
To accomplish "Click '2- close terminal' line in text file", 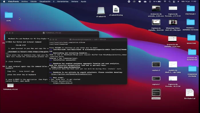I will (13, 61).
